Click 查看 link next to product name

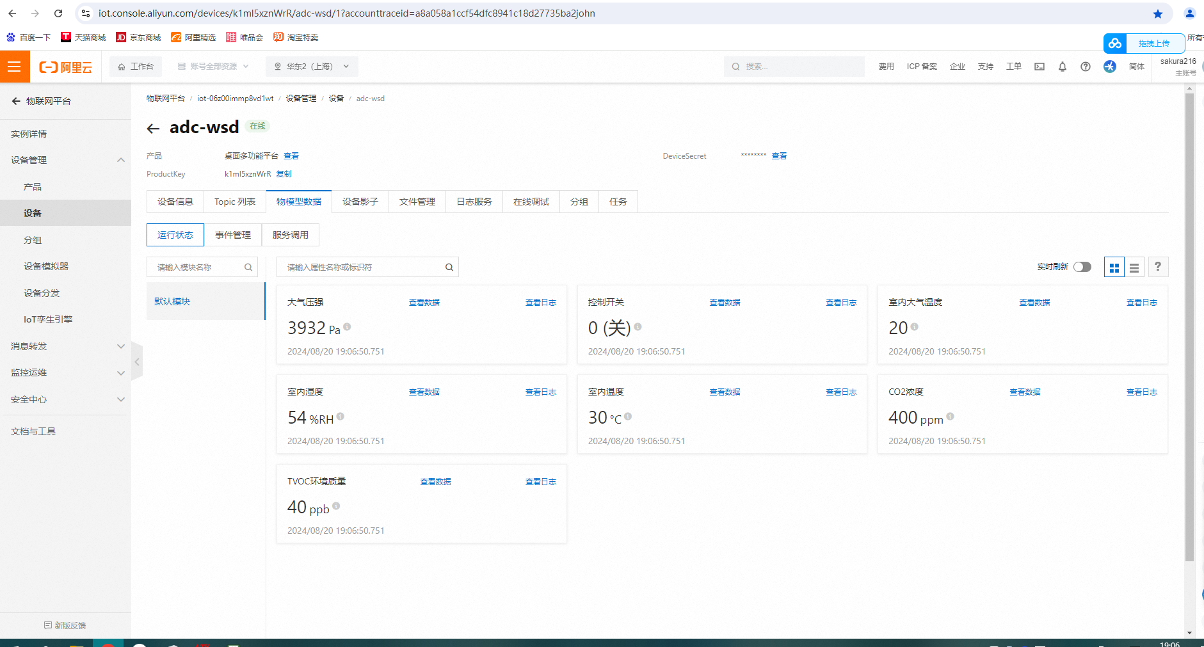coord(291,156)
